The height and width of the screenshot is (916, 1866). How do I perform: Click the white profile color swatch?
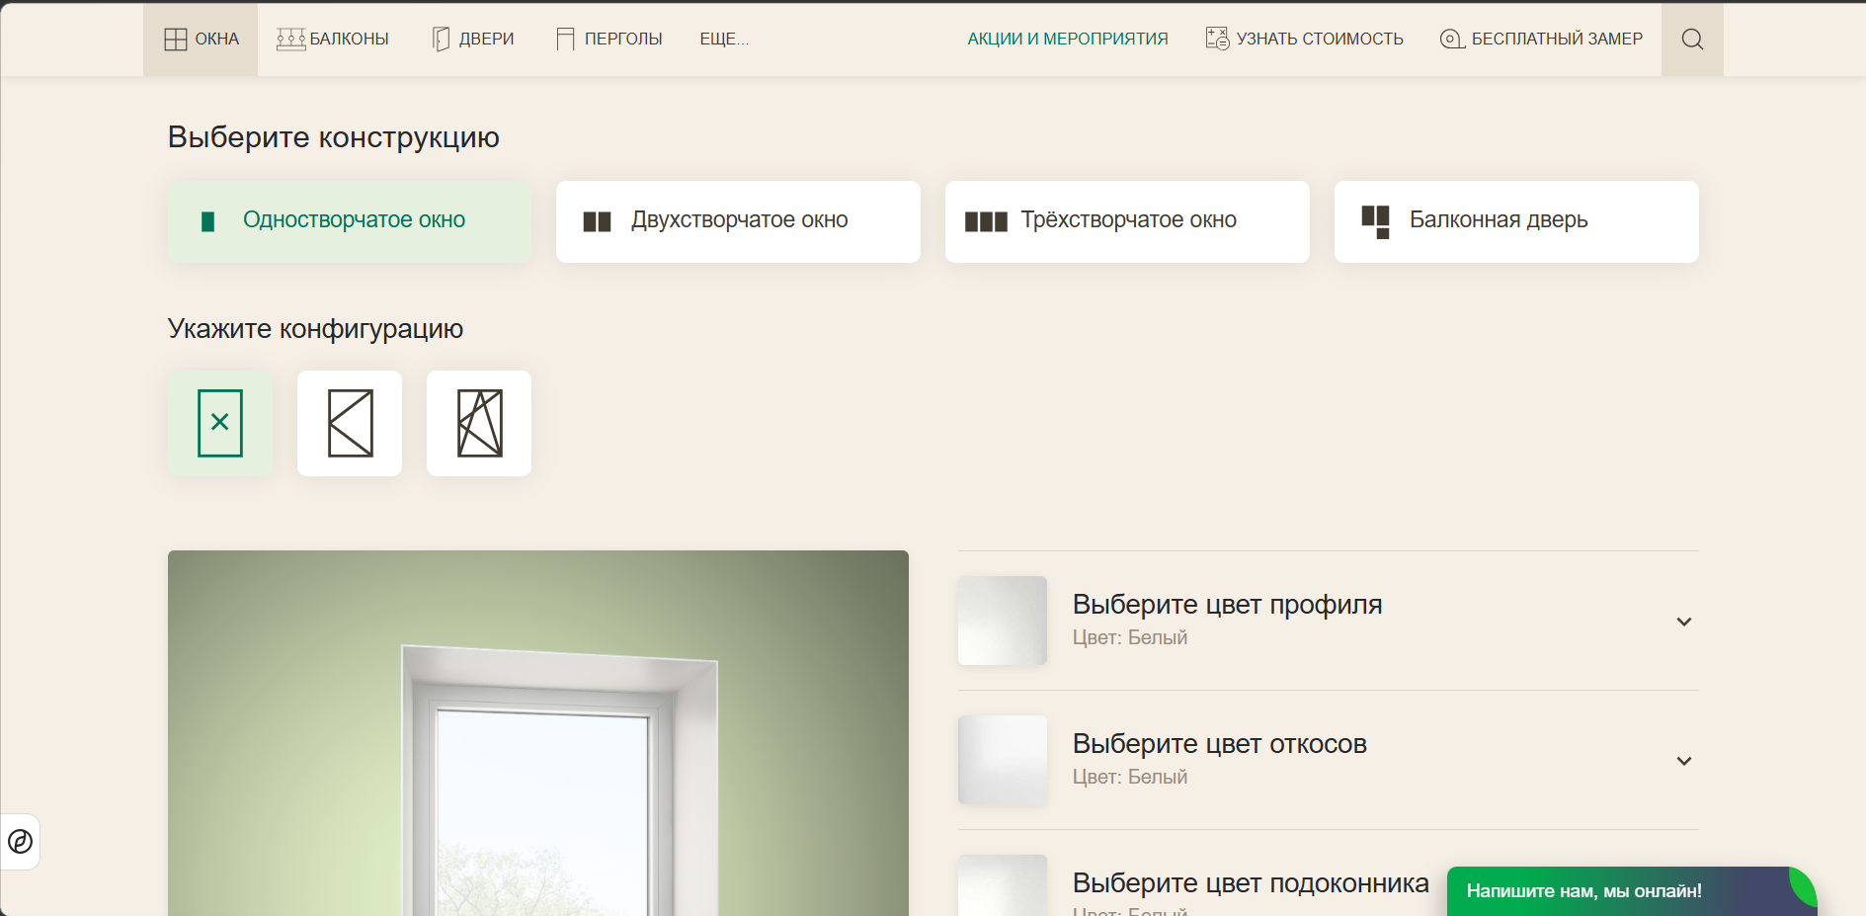point(1003,621)
